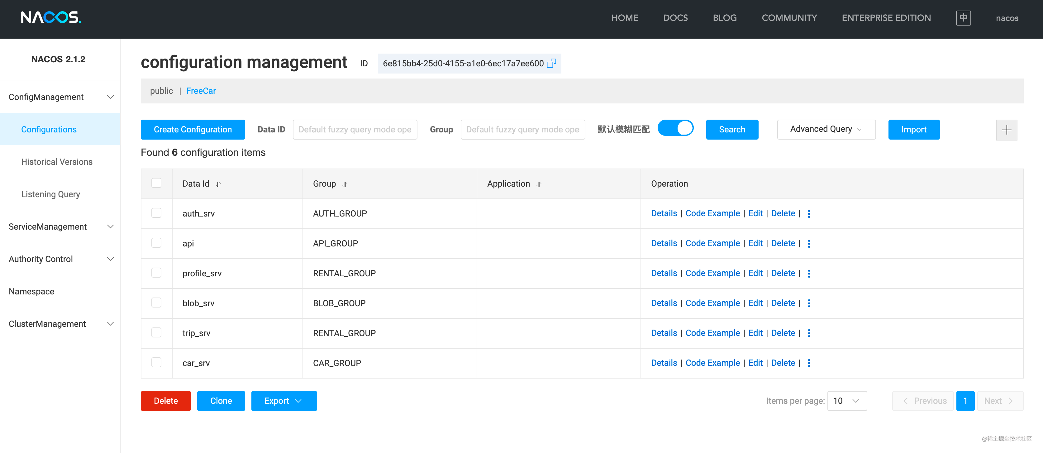Open more options for auth_srv row
Viewport: 1043px width, 453px height.
click(x=808, y=214)
